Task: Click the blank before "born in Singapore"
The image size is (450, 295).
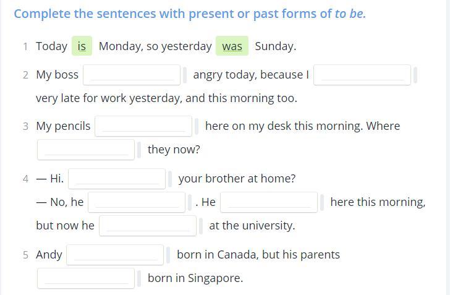Action: pyautogui.click(x=86, y=278)
